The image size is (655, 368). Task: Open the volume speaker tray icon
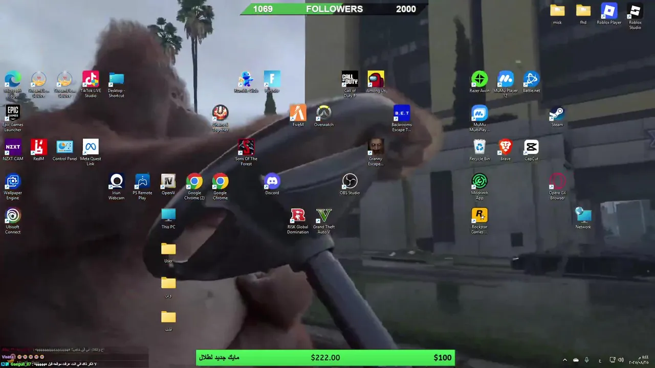[621, 360]
